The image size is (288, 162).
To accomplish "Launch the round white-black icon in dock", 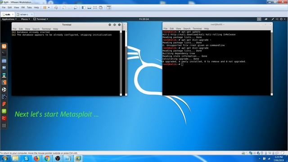I will point(4,90).
